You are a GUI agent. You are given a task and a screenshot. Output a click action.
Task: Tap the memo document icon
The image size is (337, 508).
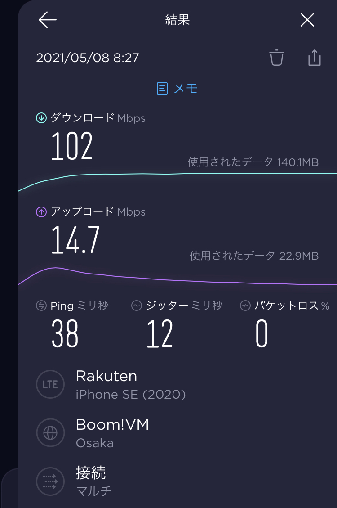pyautogui.click(x=162, y=89)
